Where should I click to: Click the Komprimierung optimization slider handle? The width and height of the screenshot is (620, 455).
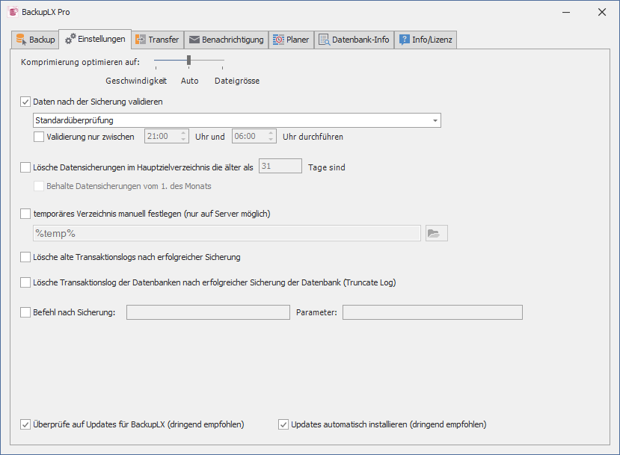pyautogui.click(x=188, y=60)
